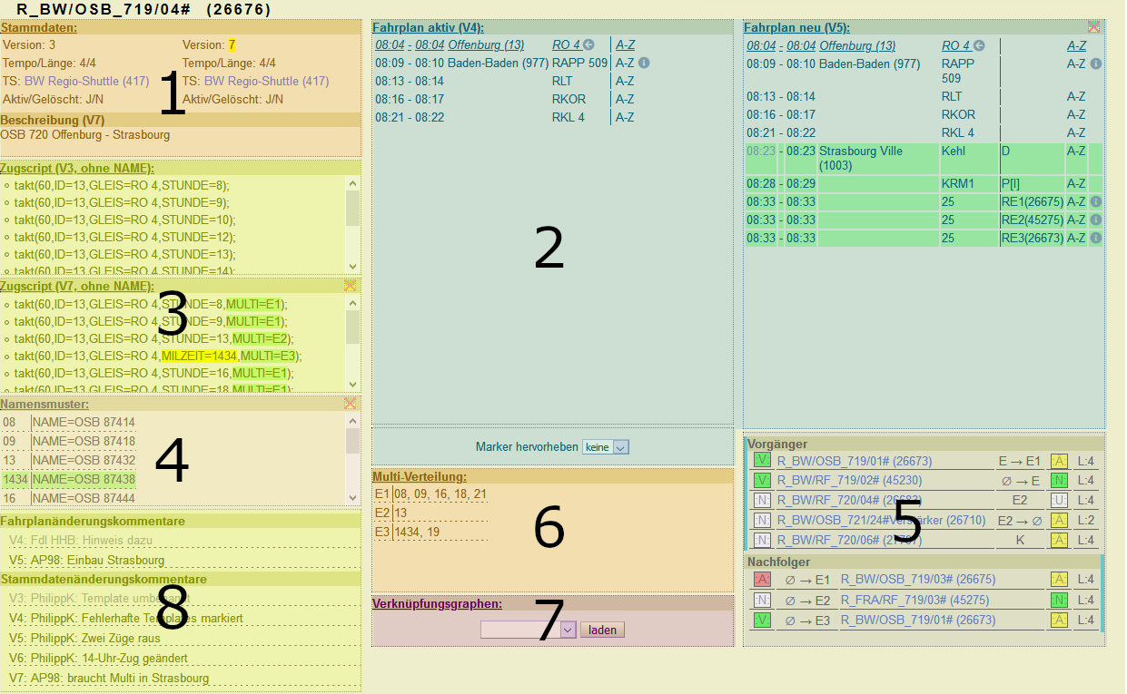Open the Zugscript (V3, ohne NAME) header
1127x694 pixels.
77,168
